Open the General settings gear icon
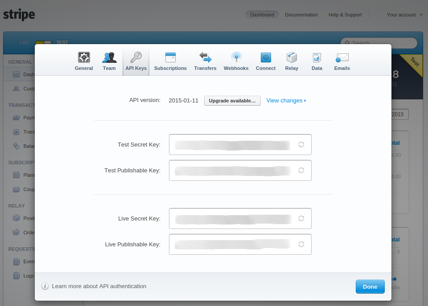Viewport: 428px width, 306px height. click(x=84, y=57)
